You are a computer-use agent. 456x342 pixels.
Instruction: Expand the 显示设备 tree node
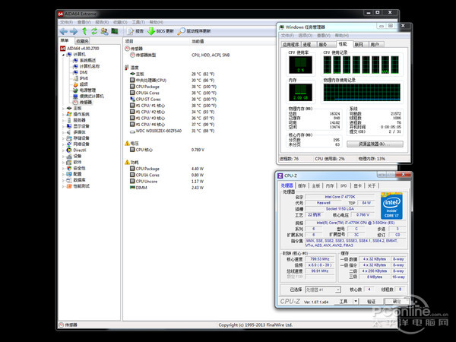[x=63, y=126]
